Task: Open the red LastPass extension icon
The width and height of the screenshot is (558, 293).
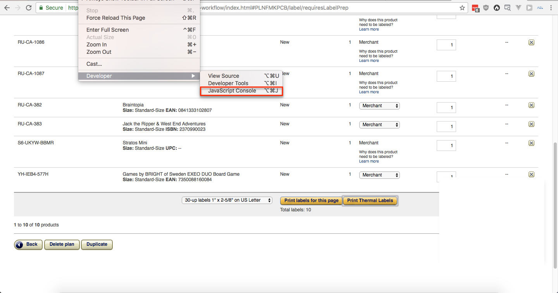Action: pos(475,8)
